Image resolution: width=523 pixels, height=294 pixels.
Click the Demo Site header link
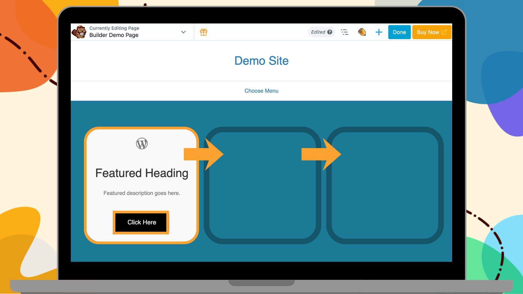261,61
